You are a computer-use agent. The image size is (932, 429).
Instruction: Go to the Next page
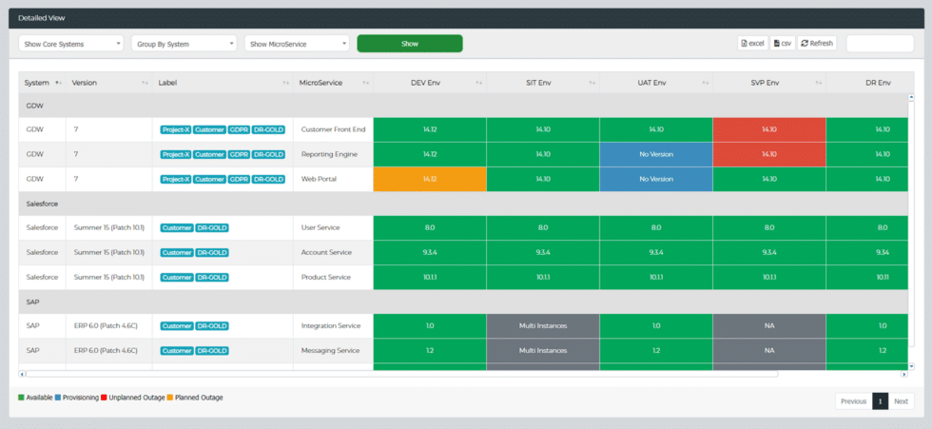(x=901, y=401)
